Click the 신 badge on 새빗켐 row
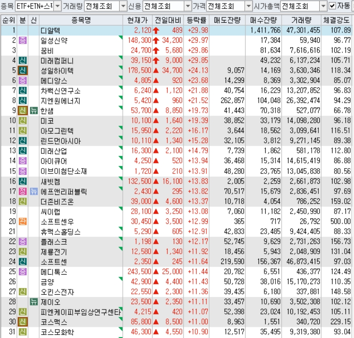Image resolution: width=354 pixels, height=338 pixels. pyautogui.click(x=23, y=181)
